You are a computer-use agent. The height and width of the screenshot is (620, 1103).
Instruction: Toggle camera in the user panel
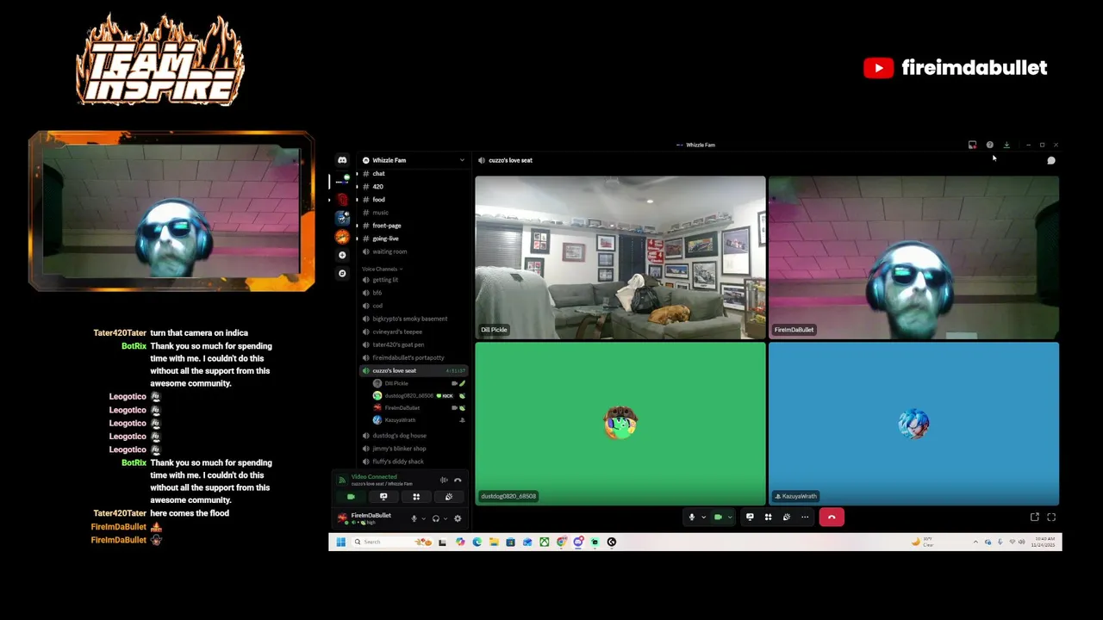[351, 497]
